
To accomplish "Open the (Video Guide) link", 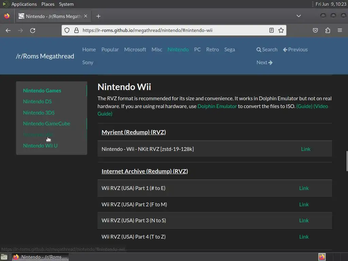I will (x=321, y=106).
